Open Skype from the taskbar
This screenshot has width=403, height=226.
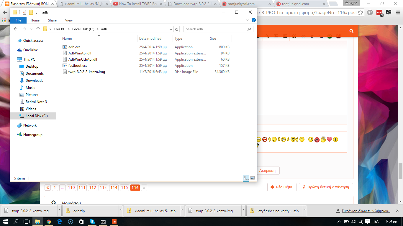pyautogui.click(x=92, y=222)
